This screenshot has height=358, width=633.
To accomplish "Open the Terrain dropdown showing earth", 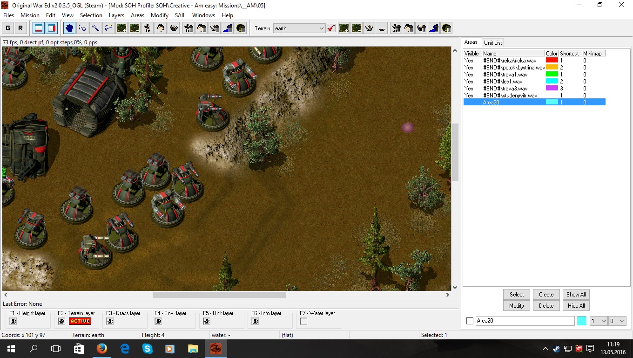I will pyautogui.click(x=299, y=28).
